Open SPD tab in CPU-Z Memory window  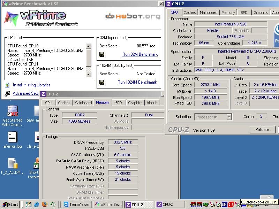pyautogui.click(x=119, y=103)
